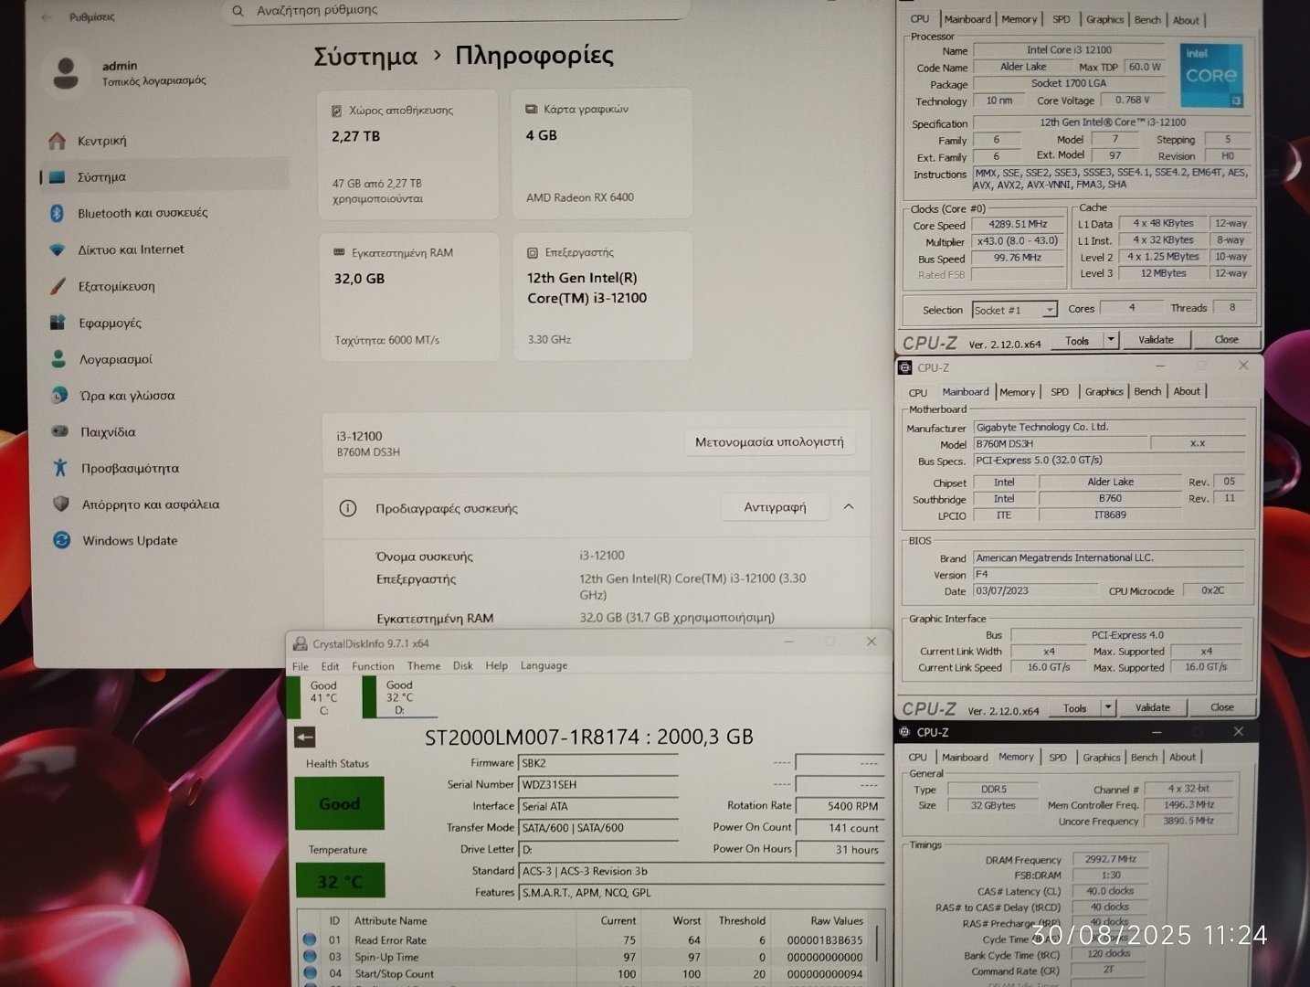Click Tools button in Mainboard CPU-Z window
This screenshot has width=1310, height=987.
coord(1075,707)
